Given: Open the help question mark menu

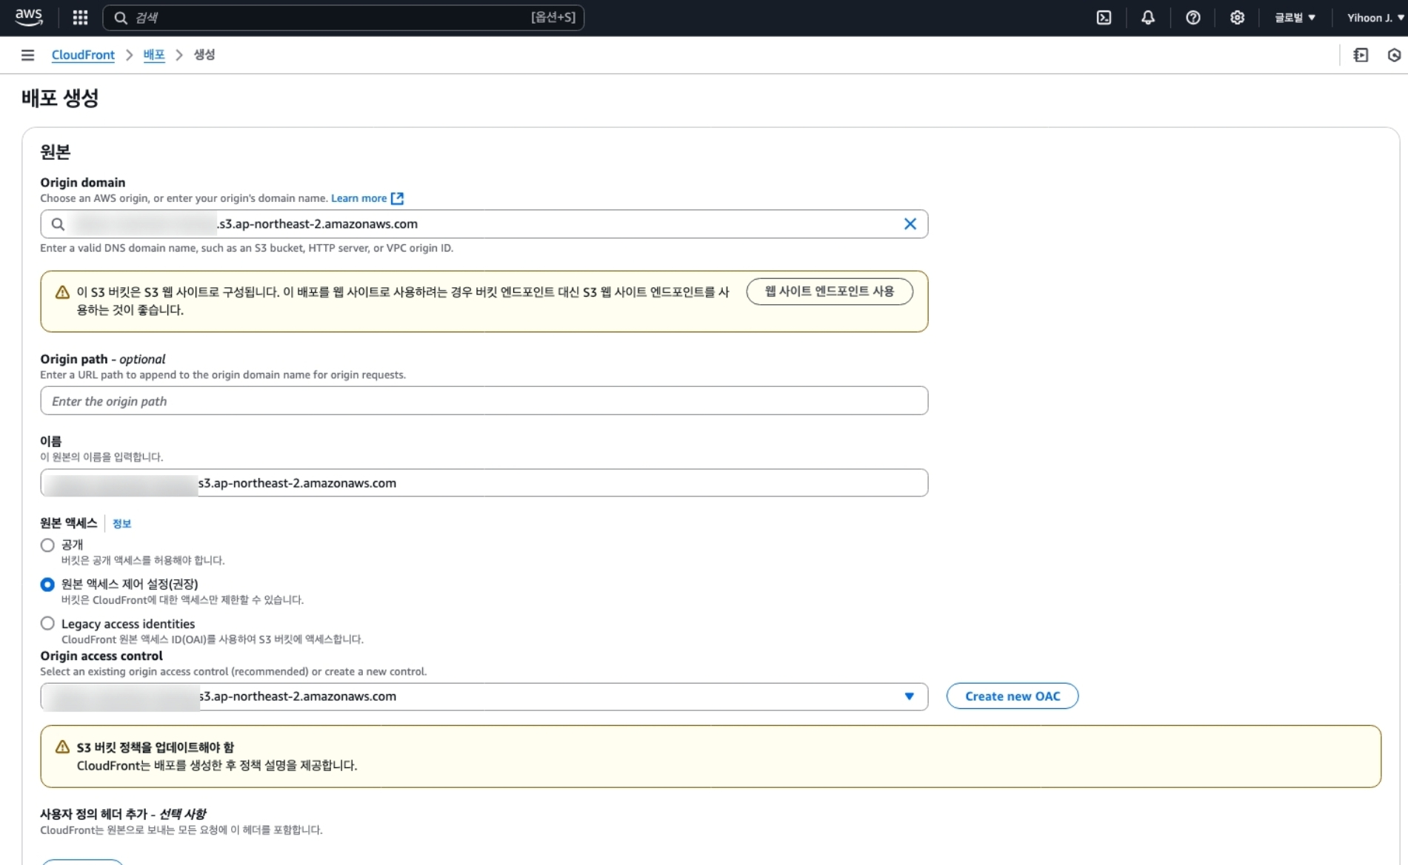Looking at the screenshot, I should [1192, 18].
